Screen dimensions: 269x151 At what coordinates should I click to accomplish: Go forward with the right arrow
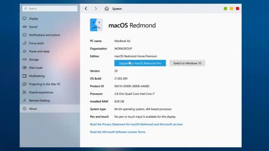(x=96, y=8)
